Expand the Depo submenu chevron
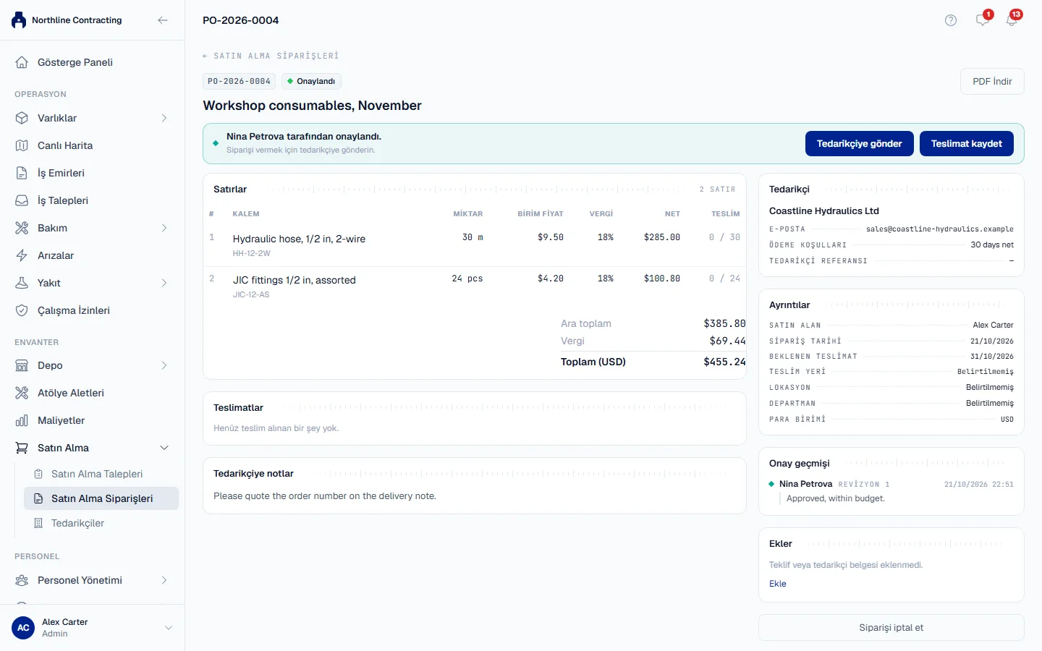The width and height of the screenshot is (1042, 651). (164, 365)
